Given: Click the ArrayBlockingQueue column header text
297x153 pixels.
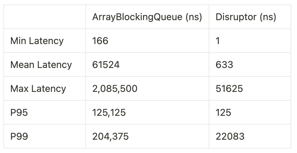Looking at the screenshot, I should [x=138, y=17].
